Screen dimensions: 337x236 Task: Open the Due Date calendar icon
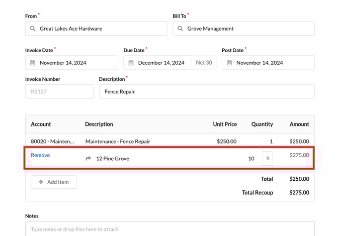131,63
